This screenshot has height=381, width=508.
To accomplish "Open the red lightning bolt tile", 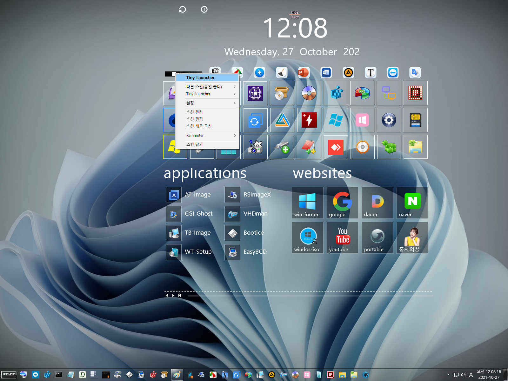I will [309, 120].
